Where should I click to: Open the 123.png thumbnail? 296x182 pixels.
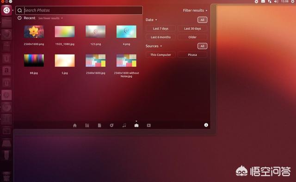[x=96, y=32]
